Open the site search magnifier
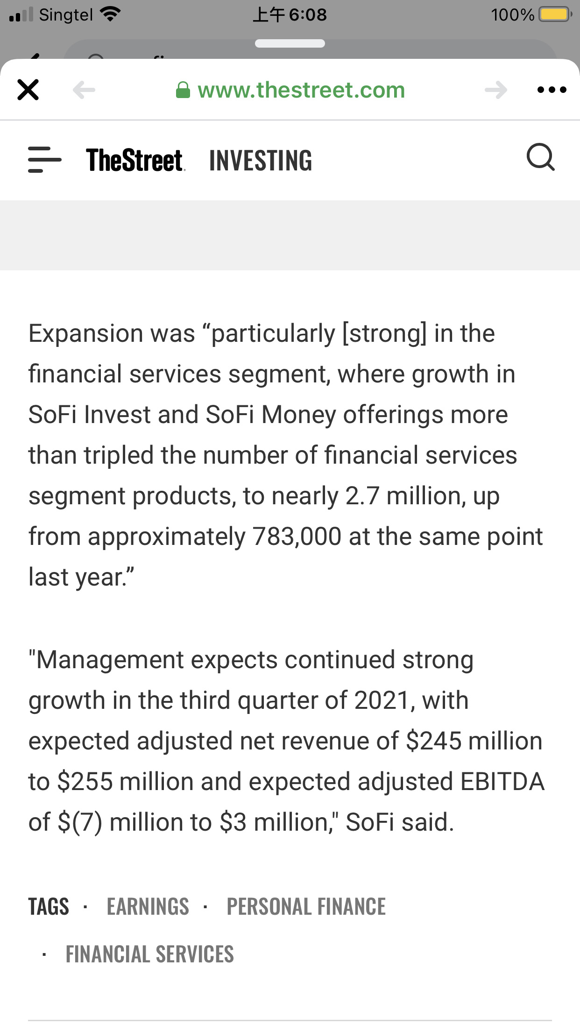 (x=541, y=157)
